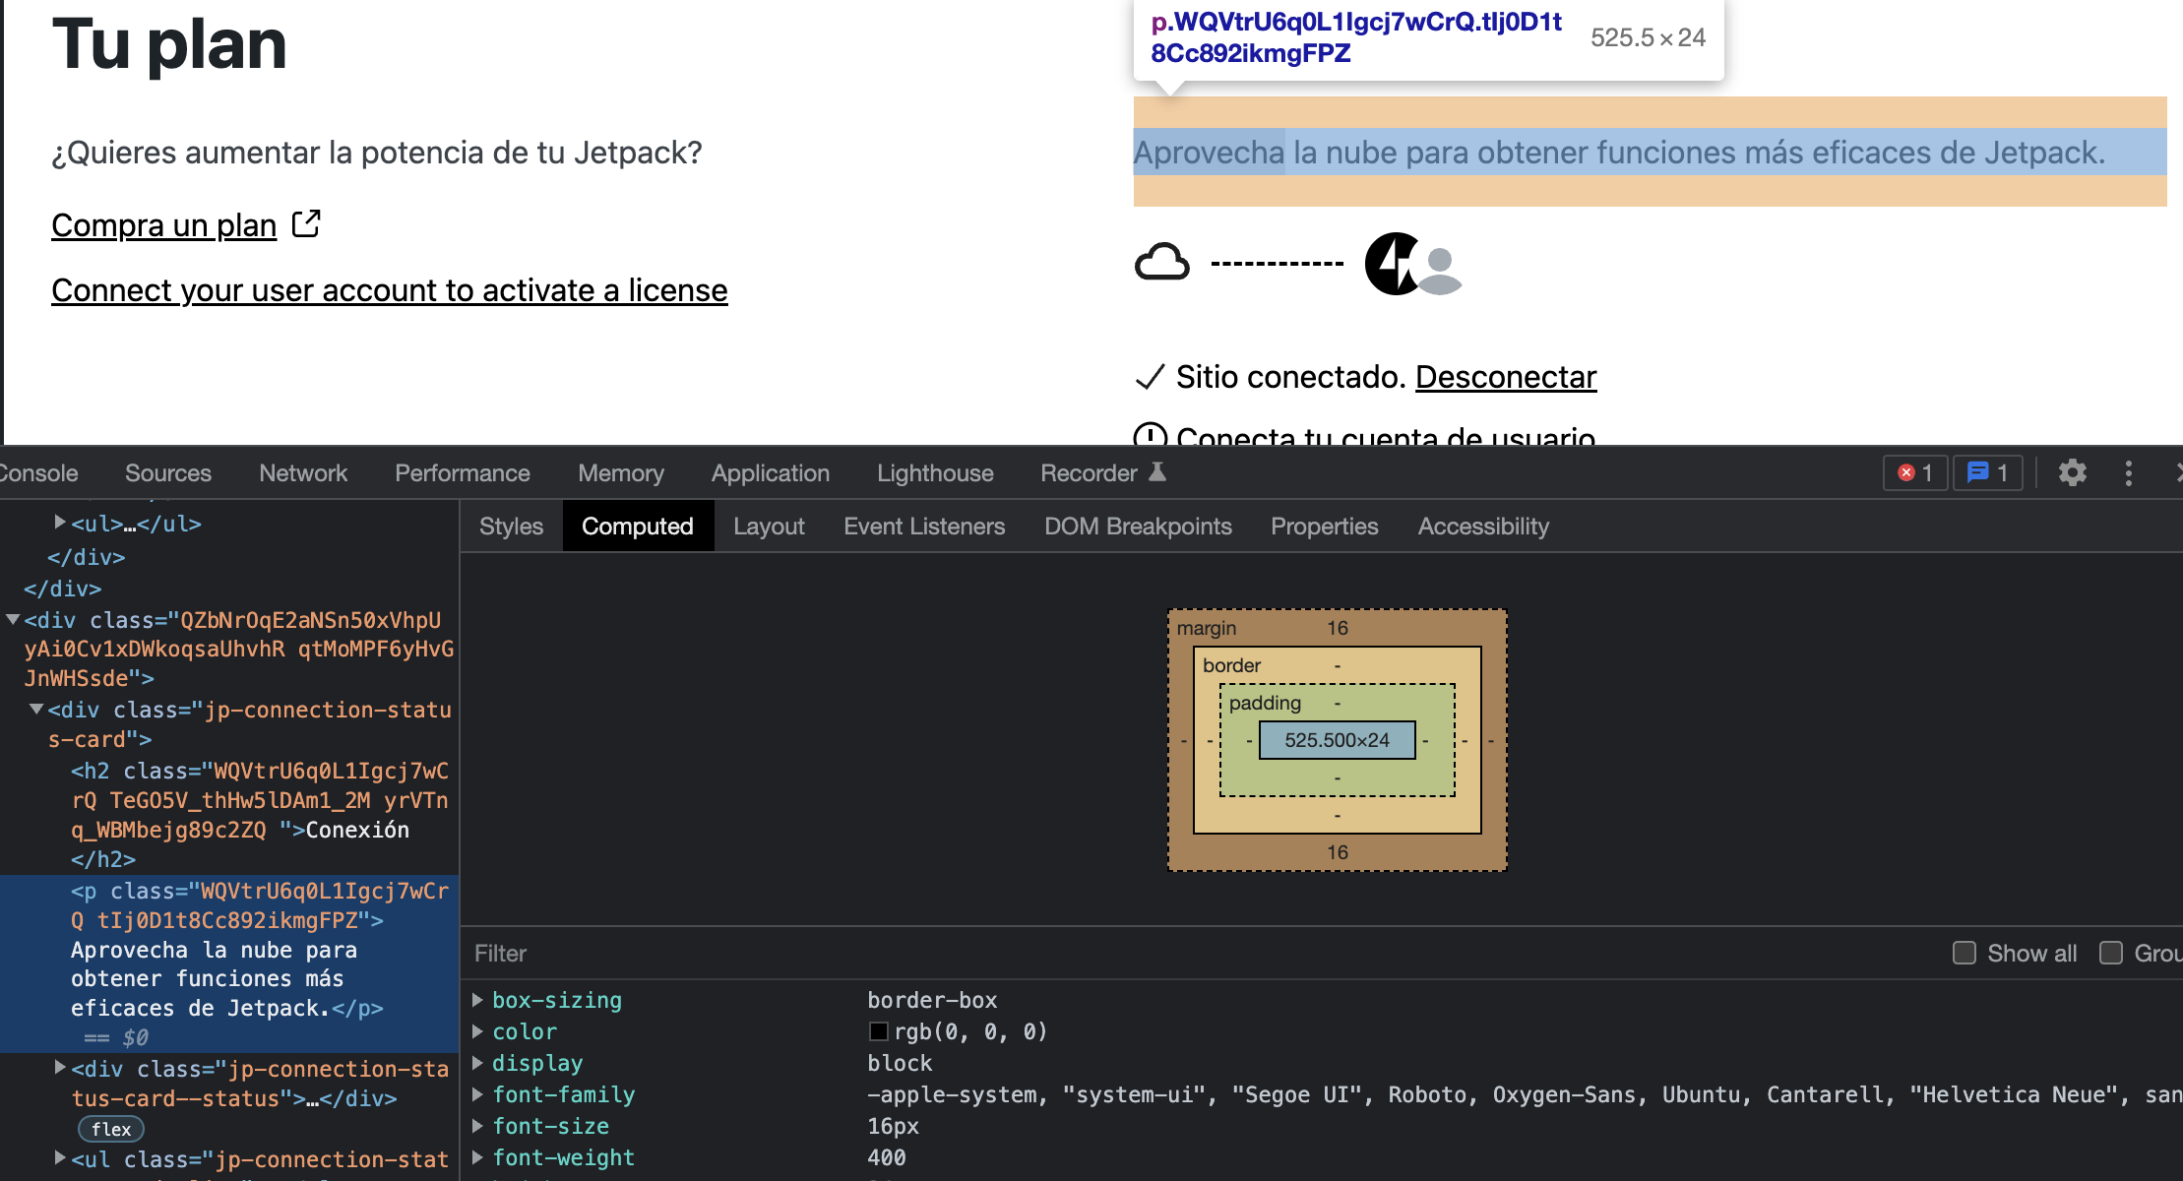Select the h2 Conexión element node
2183x1181 pixels.
(260, 815)
